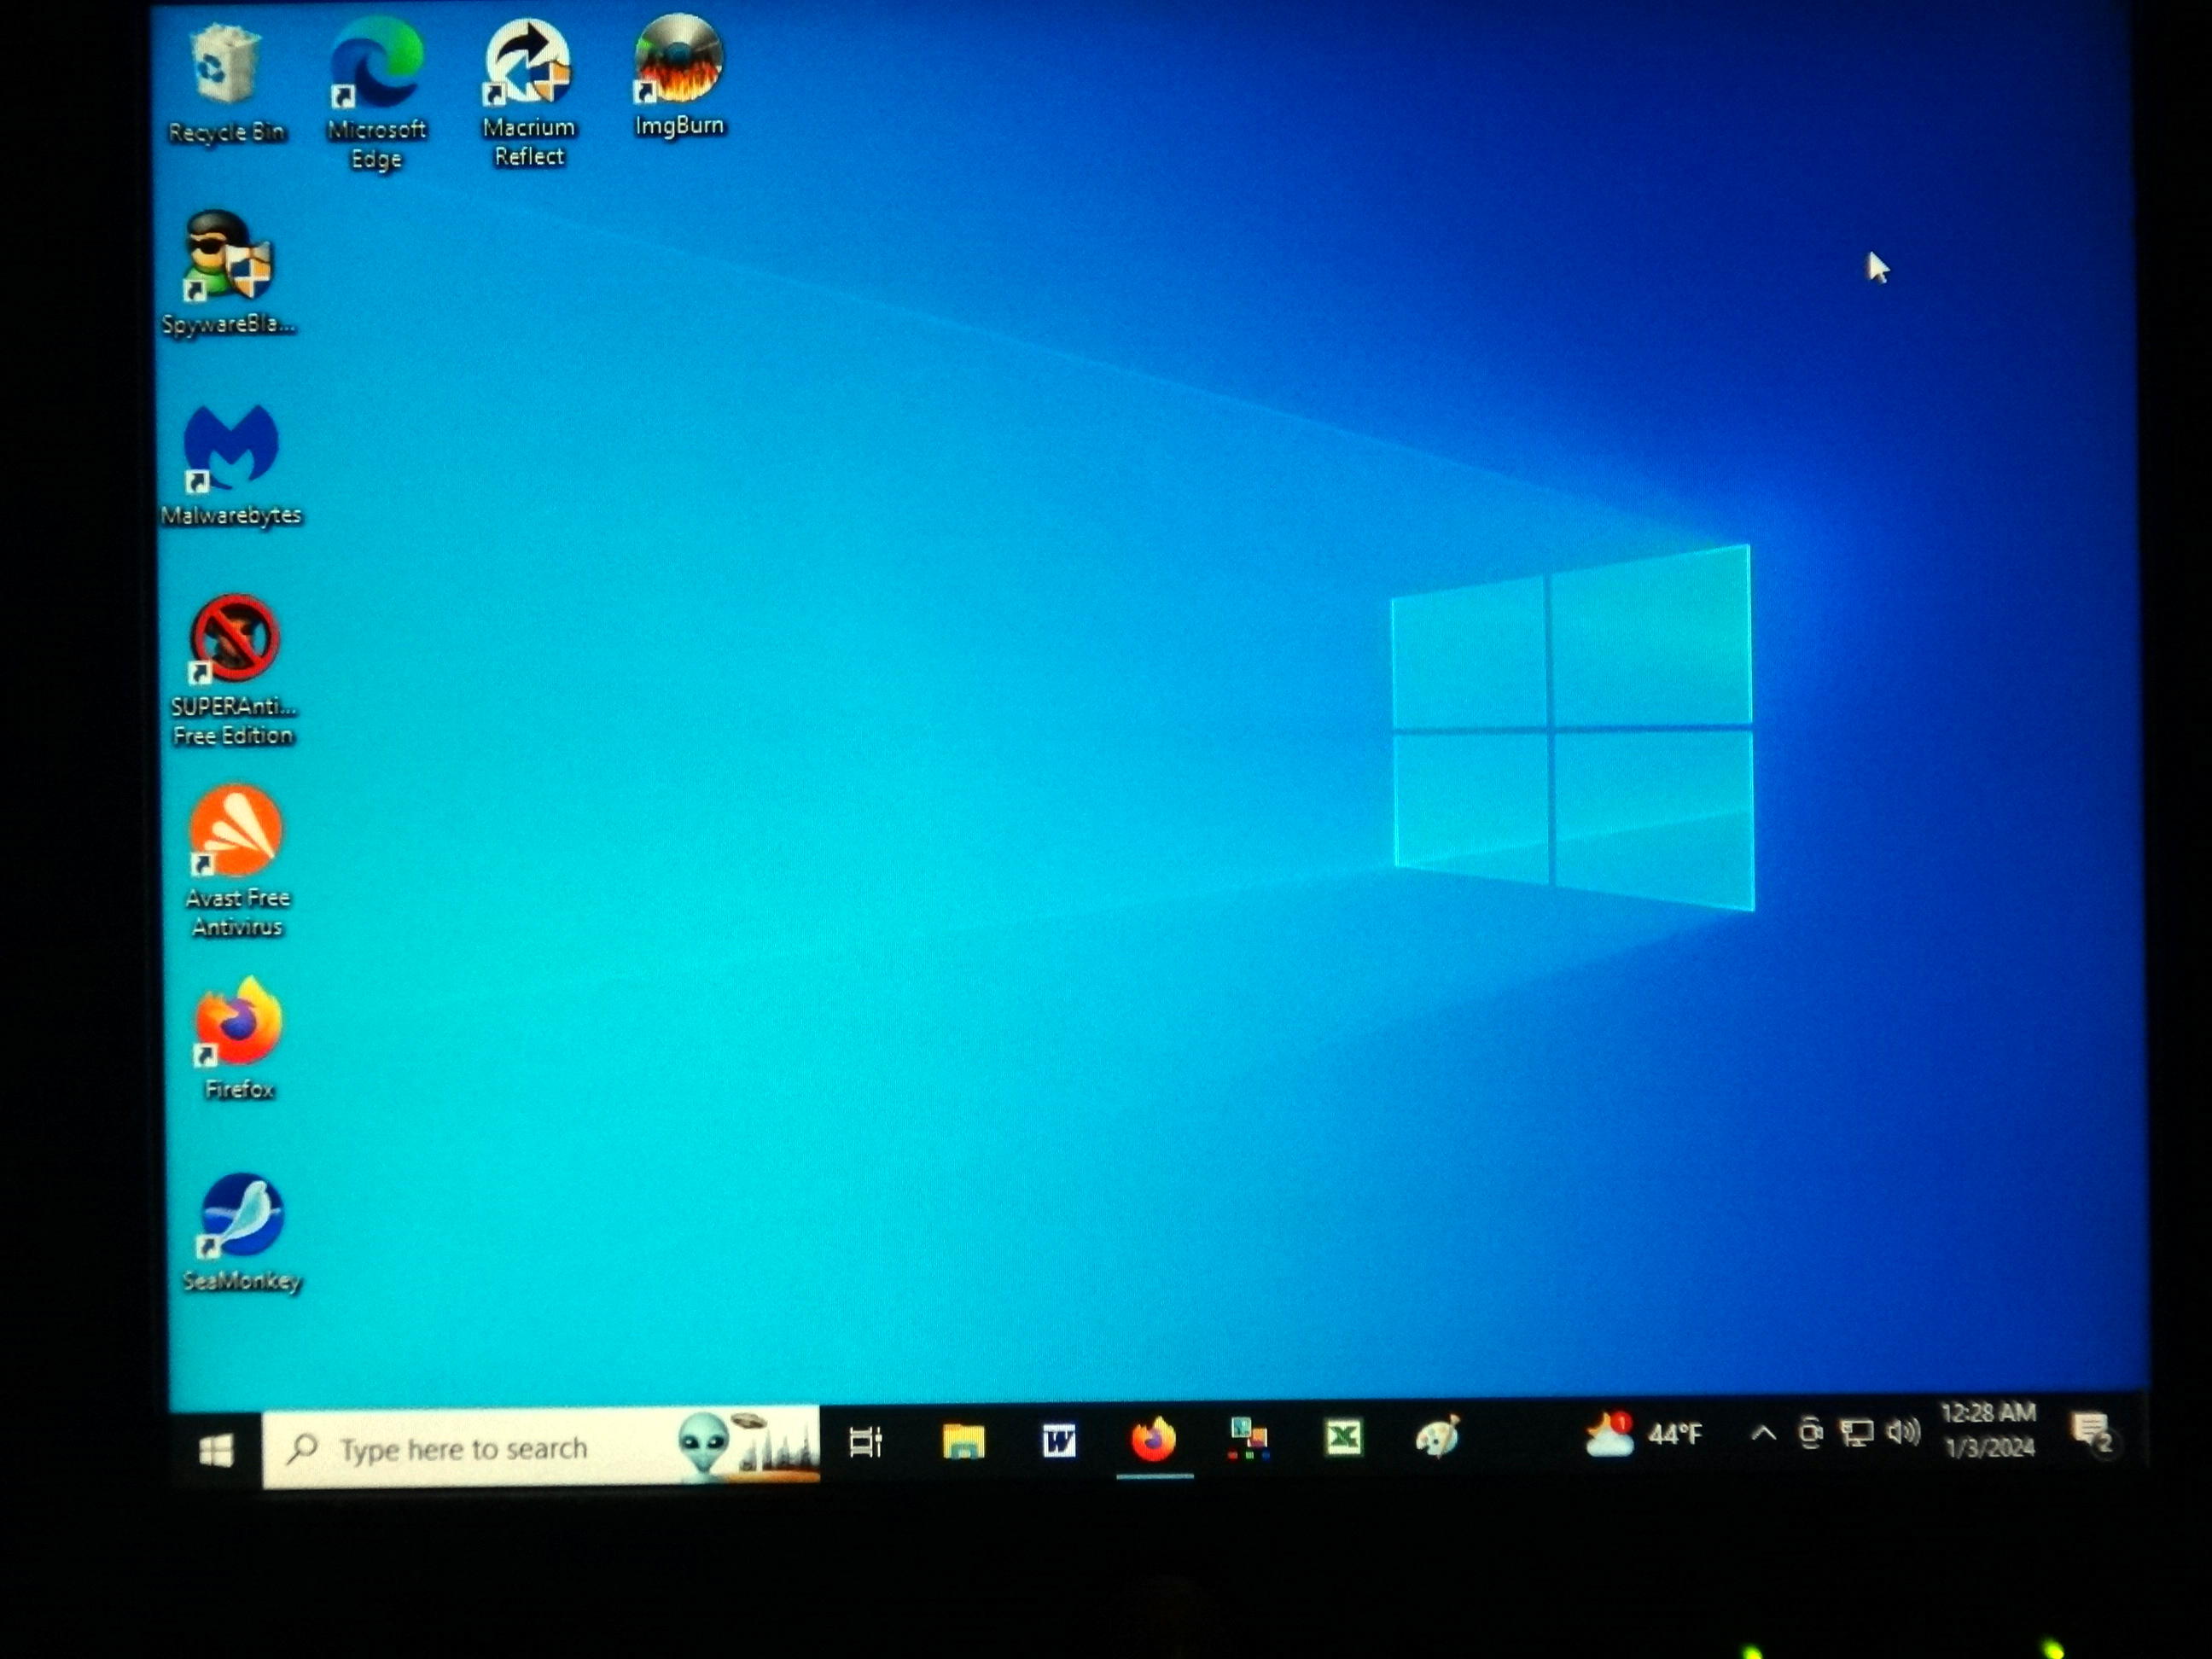Launch the paint palette app from taskbar
Viewport: 2212px width, 1659px height.
coord(1438,1437)
